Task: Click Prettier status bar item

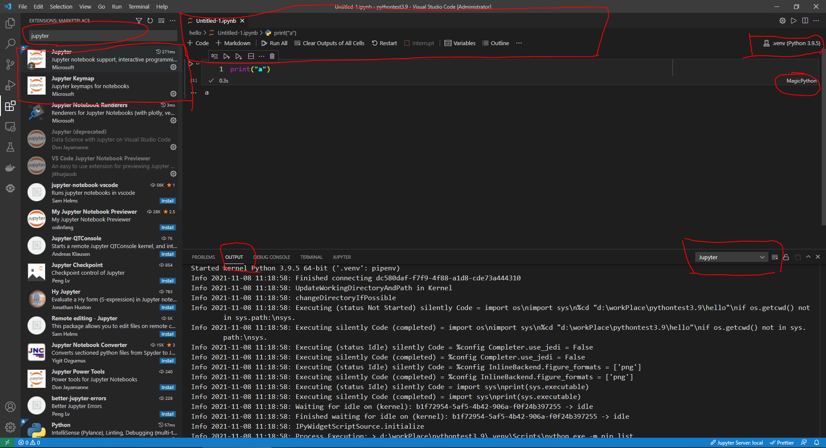Action: 781,442
